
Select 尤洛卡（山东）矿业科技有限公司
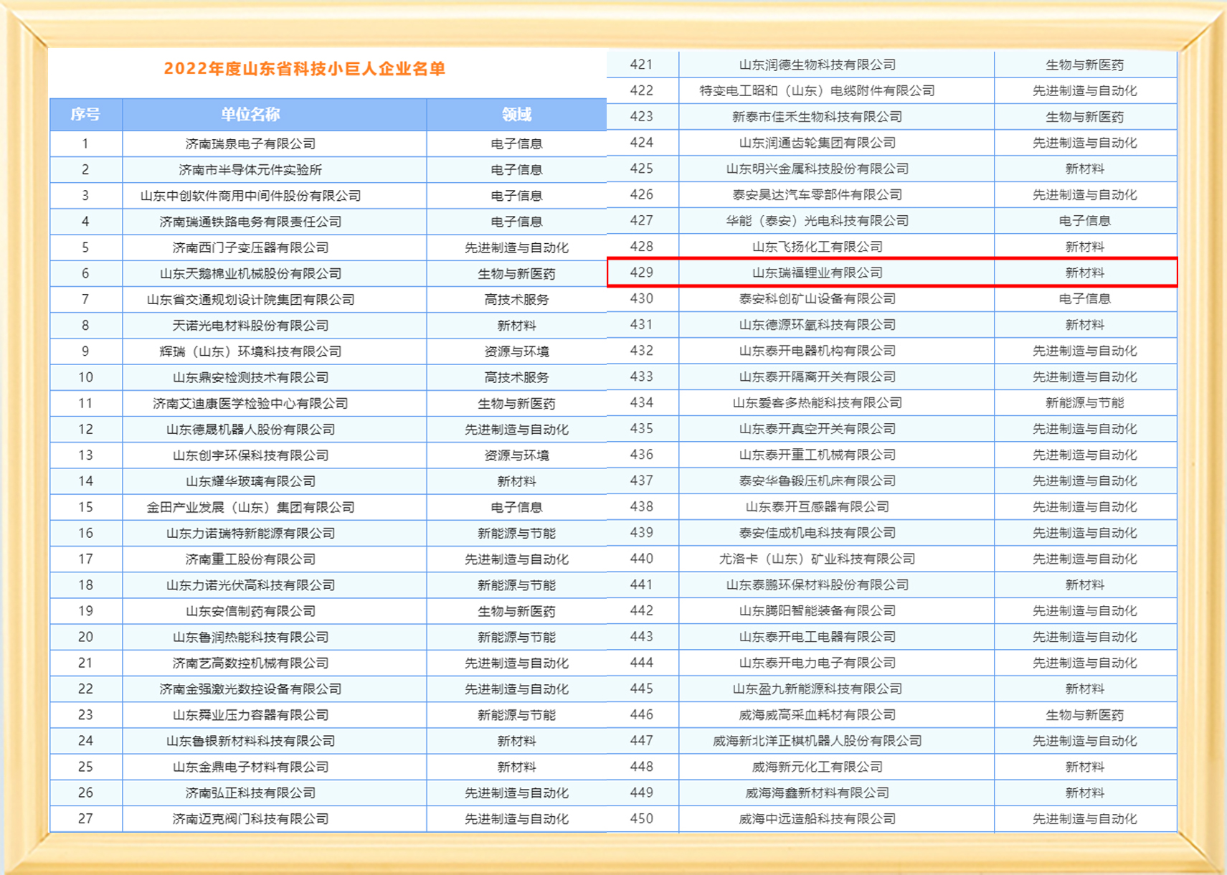point(817,559)
